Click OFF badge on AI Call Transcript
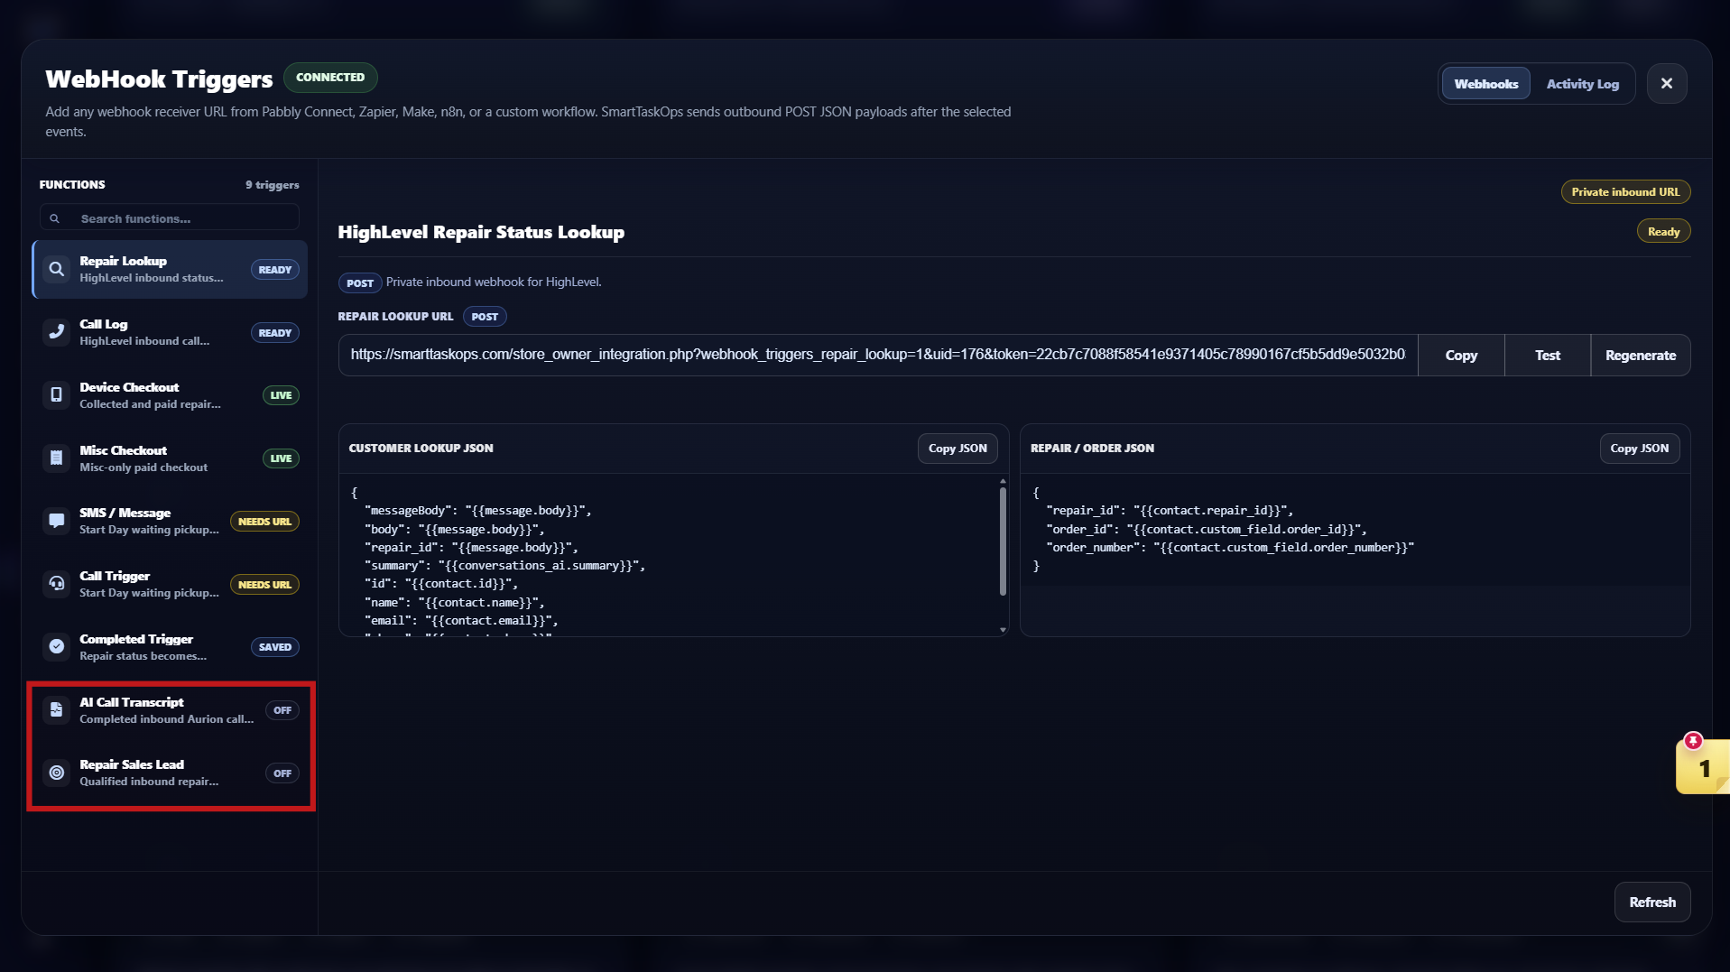The height and width of the screenshot is (972, 1730). pyautogui.click(x=282, y=710)
